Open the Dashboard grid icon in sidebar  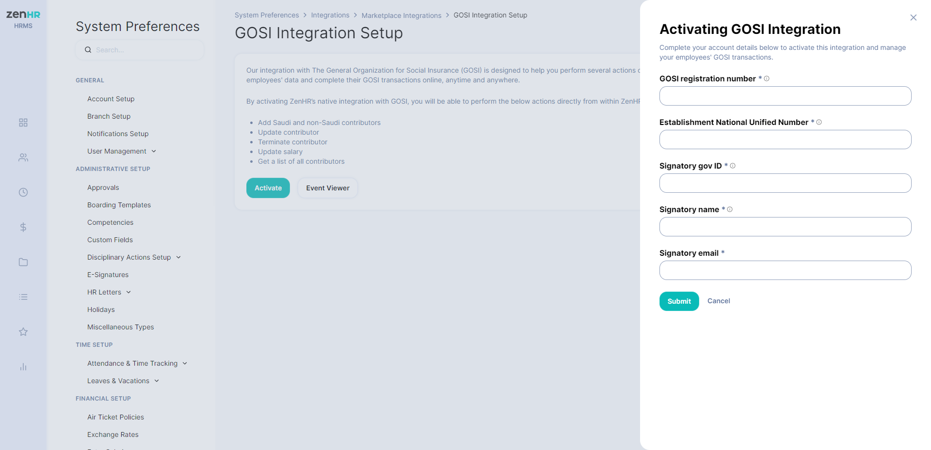(x=23, y=123)
